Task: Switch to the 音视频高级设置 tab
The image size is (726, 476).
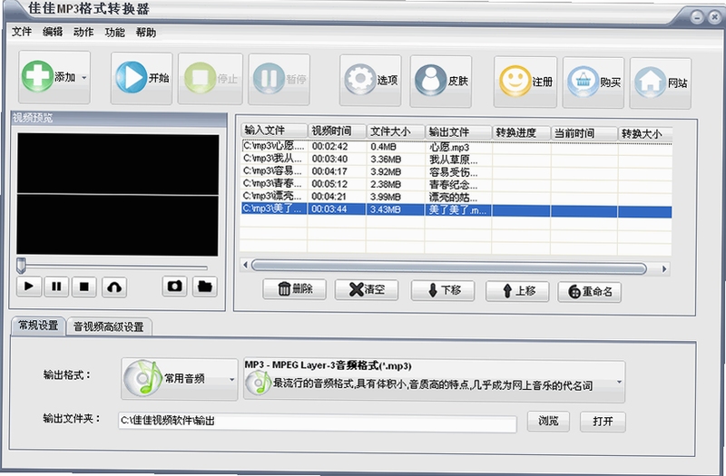Action: coord(109,326)
